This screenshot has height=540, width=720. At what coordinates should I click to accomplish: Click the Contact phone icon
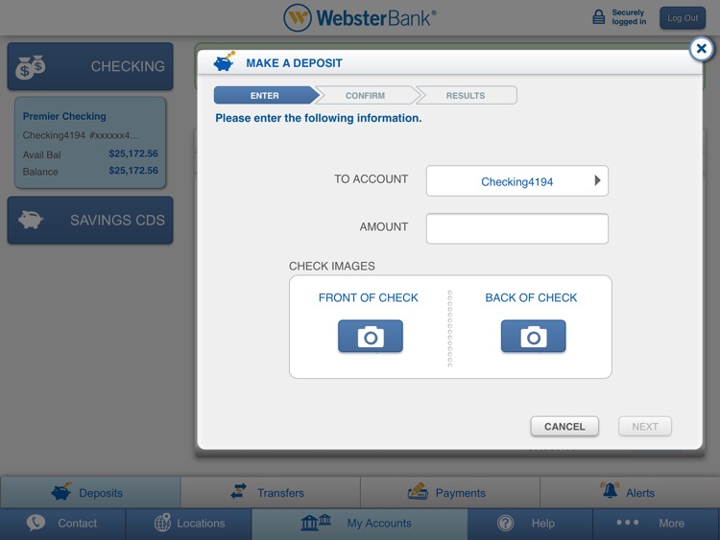pos(36,523)
